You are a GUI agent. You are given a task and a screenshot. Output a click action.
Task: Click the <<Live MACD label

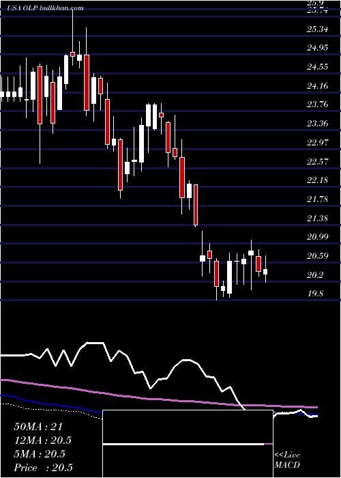tap(287, 460)
